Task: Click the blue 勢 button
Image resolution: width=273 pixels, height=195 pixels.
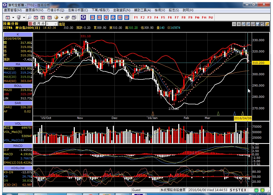Action: tap(127, 17)
